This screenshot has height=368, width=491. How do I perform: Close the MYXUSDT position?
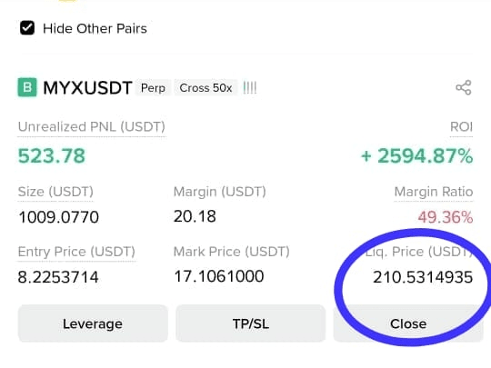point(408,323)
